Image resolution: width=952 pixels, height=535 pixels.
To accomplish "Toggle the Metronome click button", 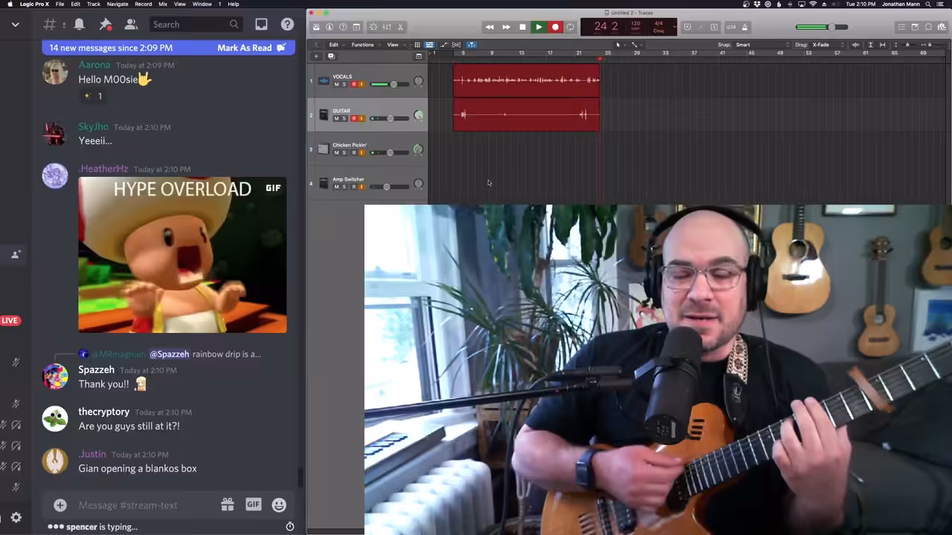I will [746, 27].
